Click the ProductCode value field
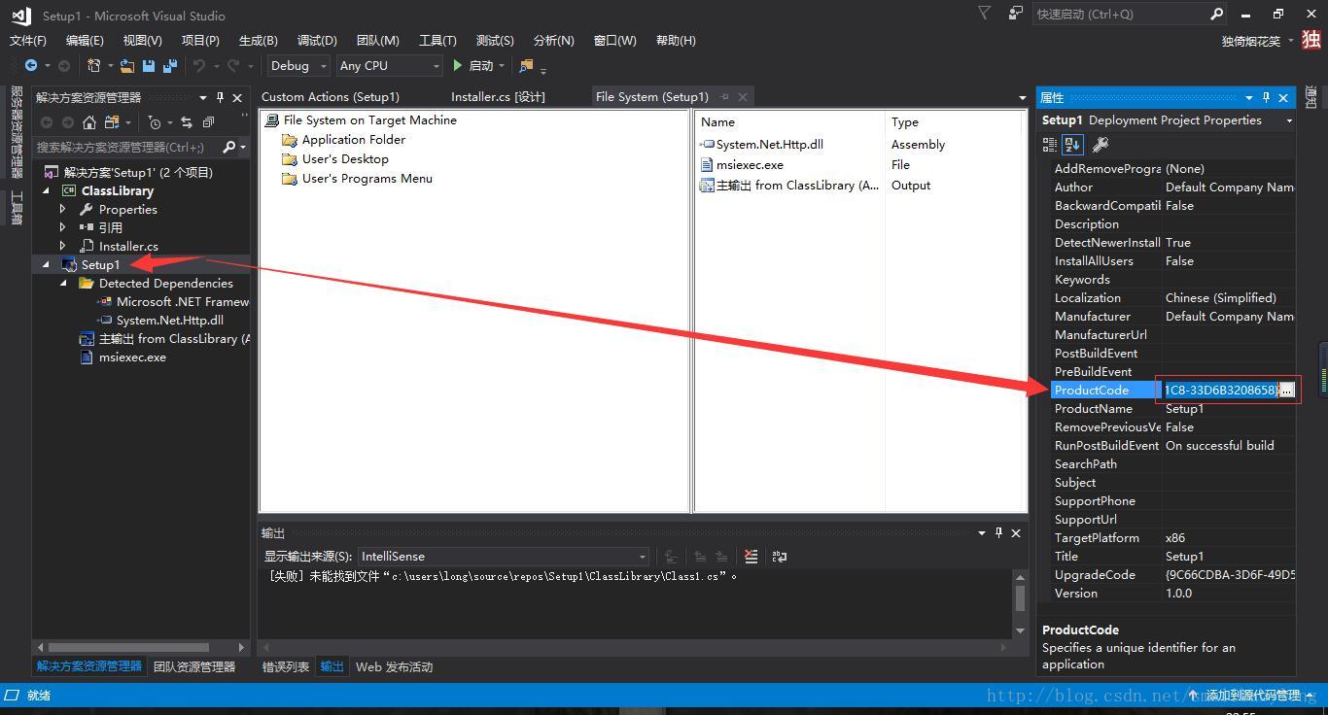Viewport: 1328px width, 715px height. 1220,390
